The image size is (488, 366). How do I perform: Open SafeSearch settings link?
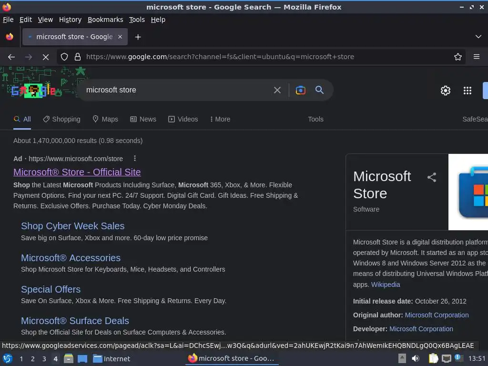(475, 119)
